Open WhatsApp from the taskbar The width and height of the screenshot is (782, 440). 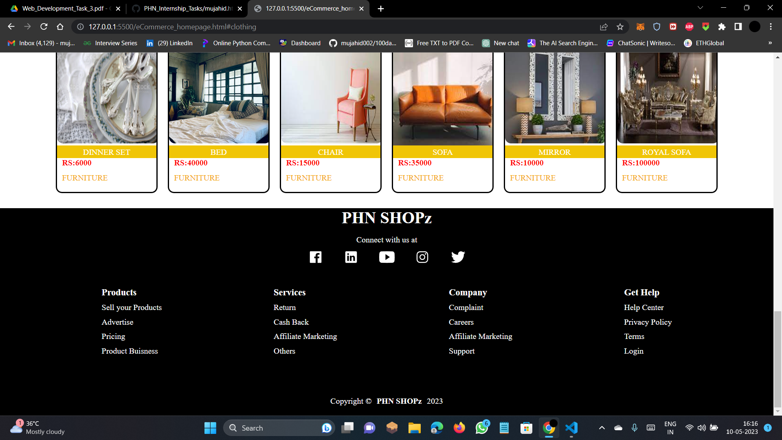[481, 428]
